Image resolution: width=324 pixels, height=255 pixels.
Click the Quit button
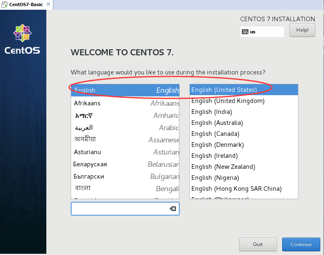point(258,244)
